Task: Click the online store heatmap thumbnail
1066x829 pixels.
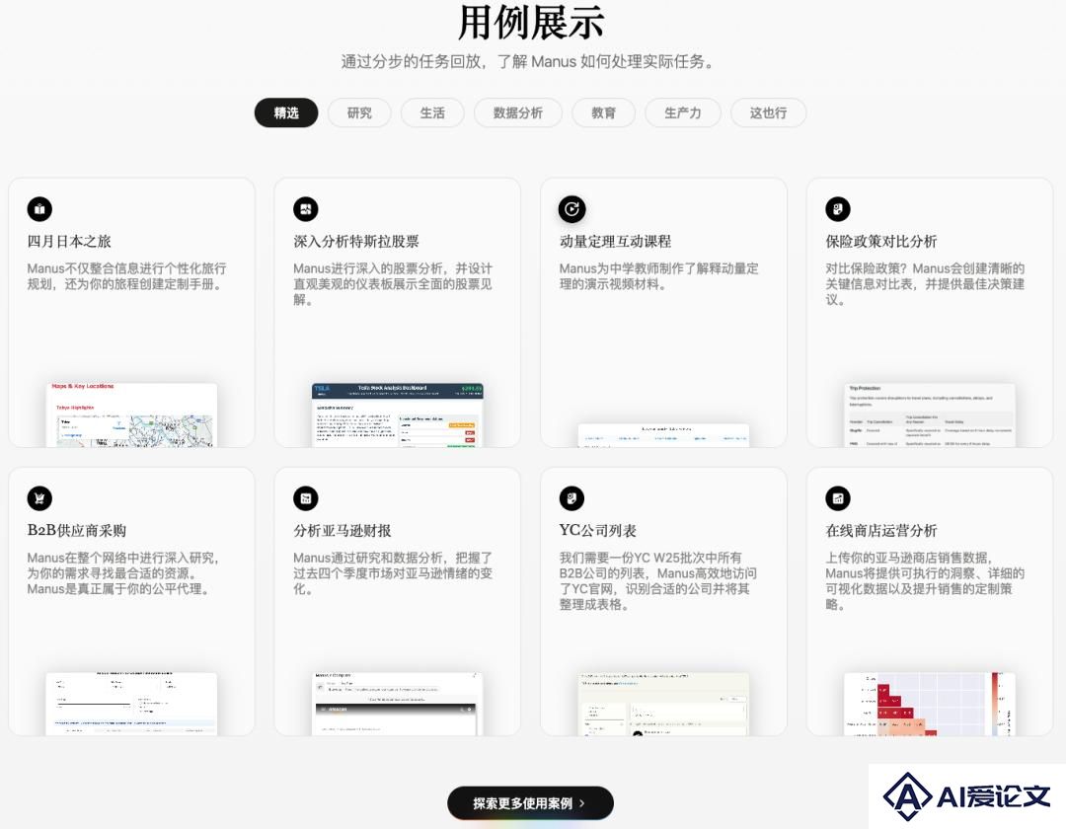Action: (930, 704)
